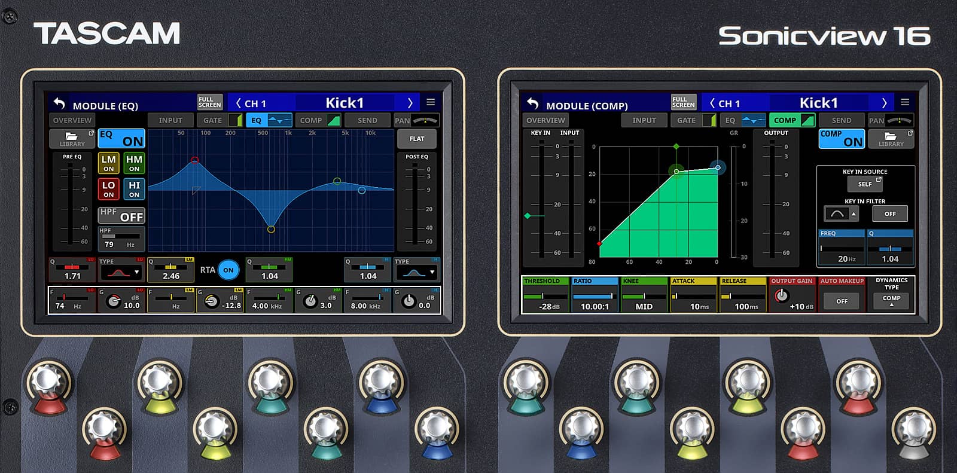Screen dimensions: 957x473
Task: Select the blue end point of the compressor curve
Action: (718, 167)
